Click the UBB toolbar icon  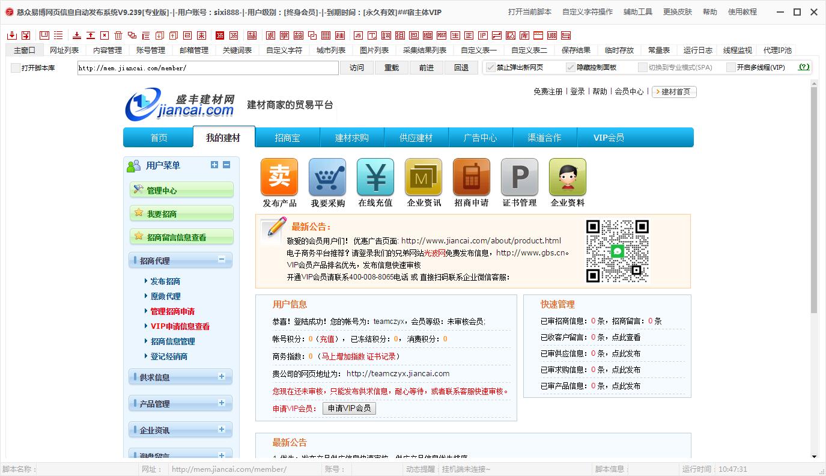point(552,35)
